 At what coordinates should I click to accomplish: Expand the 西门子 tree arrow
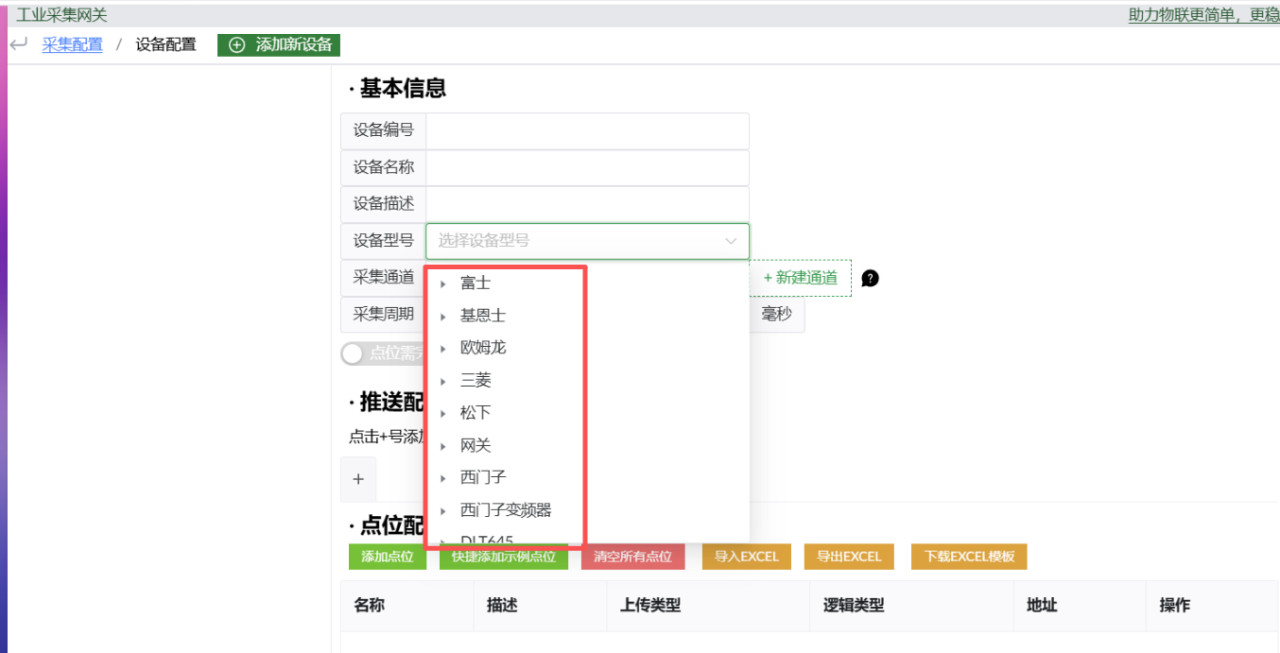coord(443,477)
